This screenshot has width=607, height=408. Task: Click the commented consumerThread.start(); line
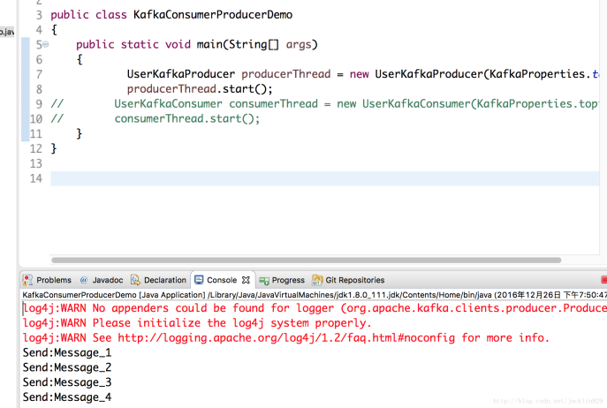[187, 119]
